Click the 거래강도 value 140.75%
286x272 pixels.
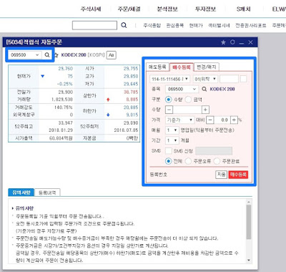click(64, 107)
